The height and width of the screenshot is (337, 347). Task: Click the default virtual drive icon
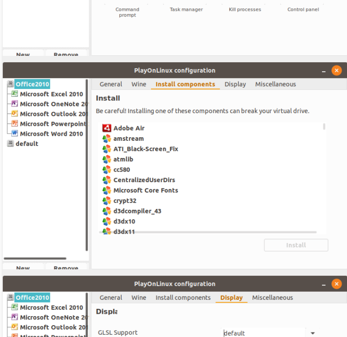(x=10, y=143)
